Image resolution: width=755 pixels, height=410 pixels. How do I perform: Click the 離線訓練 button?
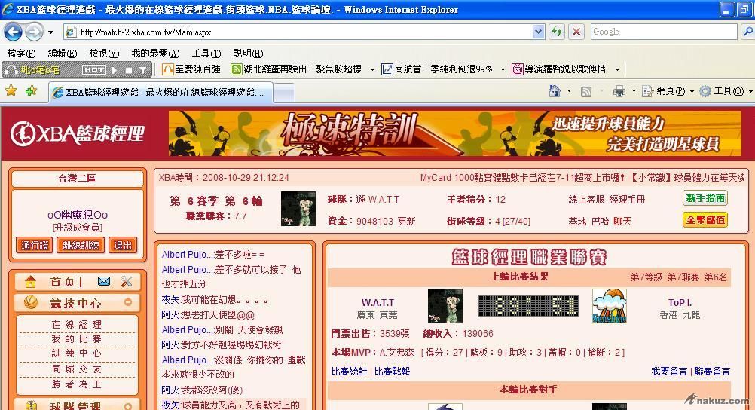(x=81, y=245)
